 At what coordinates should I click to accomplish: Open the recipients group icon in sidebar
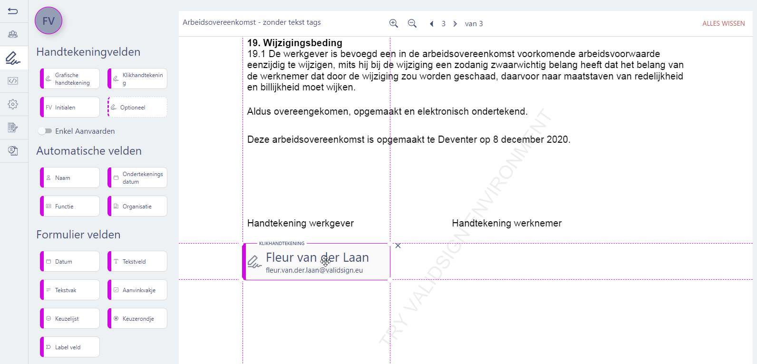click(x=13, y=34)
